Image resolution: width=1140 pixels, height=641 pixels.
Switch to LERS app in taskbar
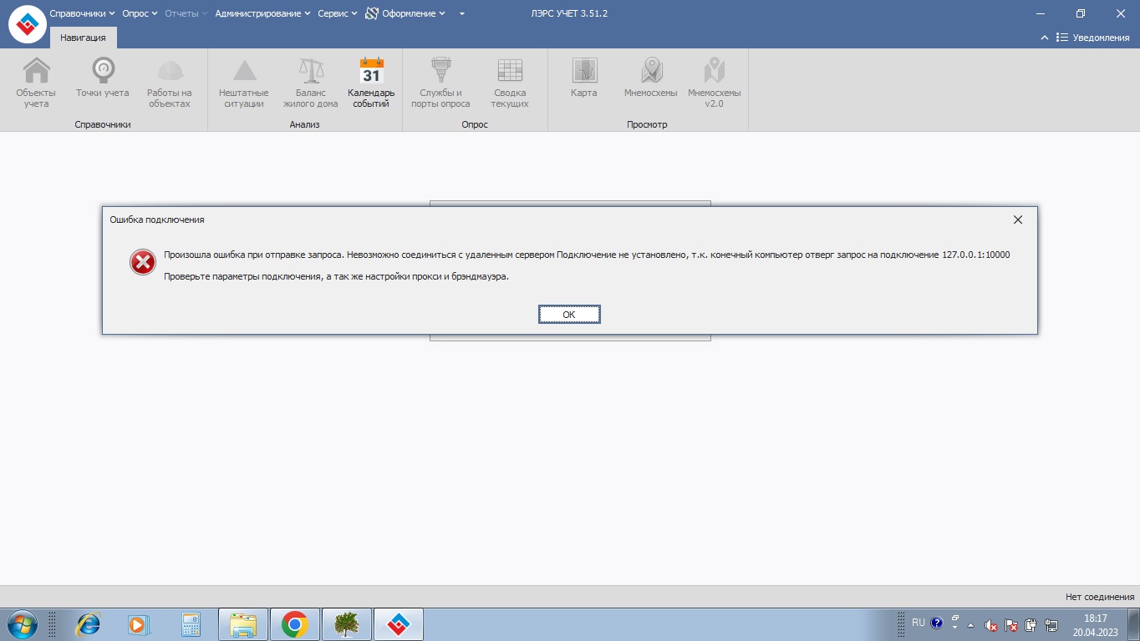[399, 624]
